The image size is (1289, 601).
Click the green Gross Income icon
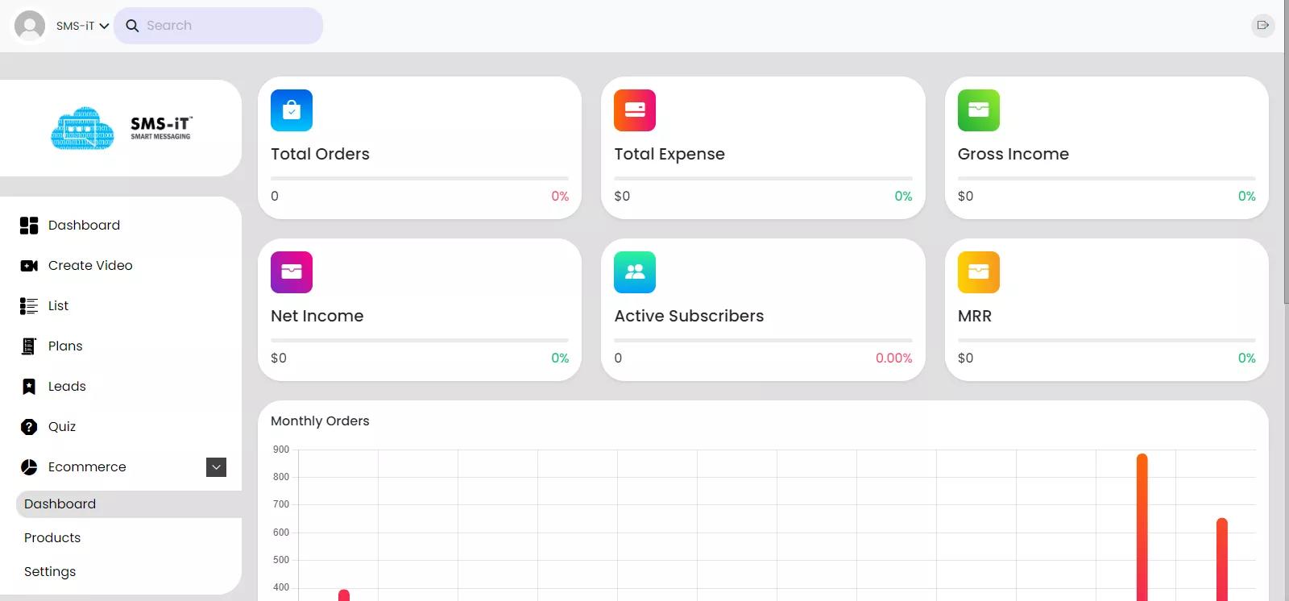(x=978, y=110)
